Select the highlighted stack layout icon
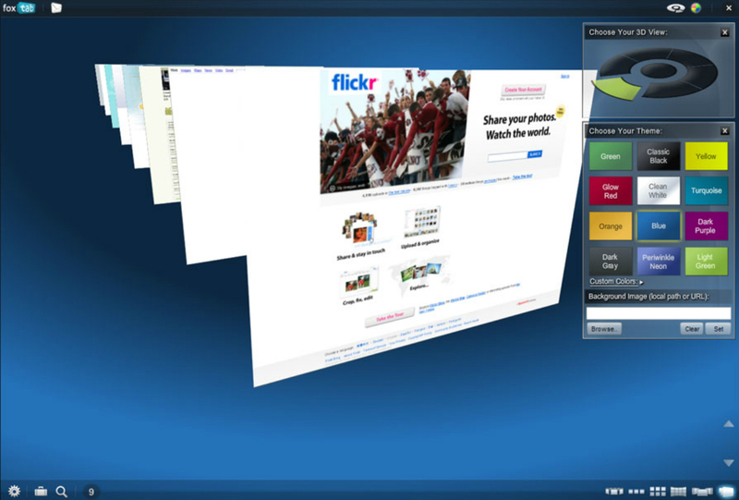 (726, 492)
